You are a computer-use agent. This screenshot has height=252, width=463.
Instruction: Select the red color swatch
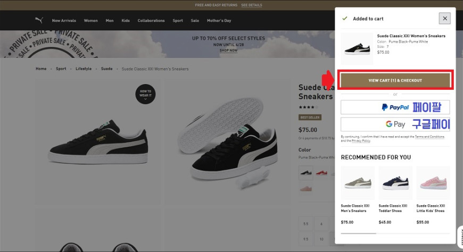click(x=321, y=173)
